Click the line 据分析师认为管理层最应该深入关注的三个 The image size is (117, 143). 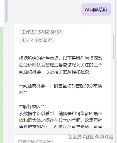61,65
